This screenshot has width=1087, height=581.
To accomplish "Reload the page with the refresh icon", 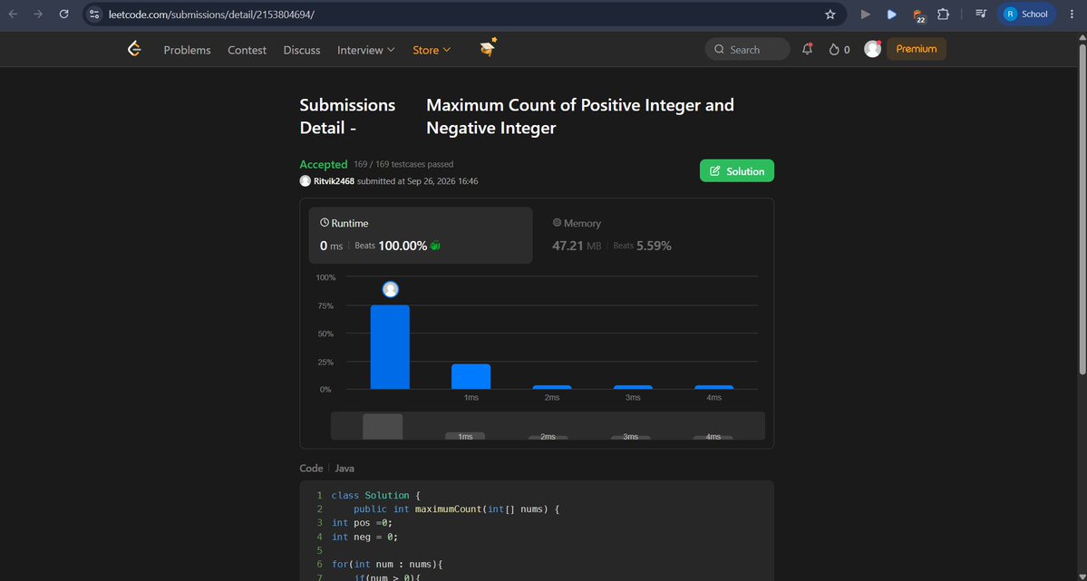I will [x=63, y=14].
